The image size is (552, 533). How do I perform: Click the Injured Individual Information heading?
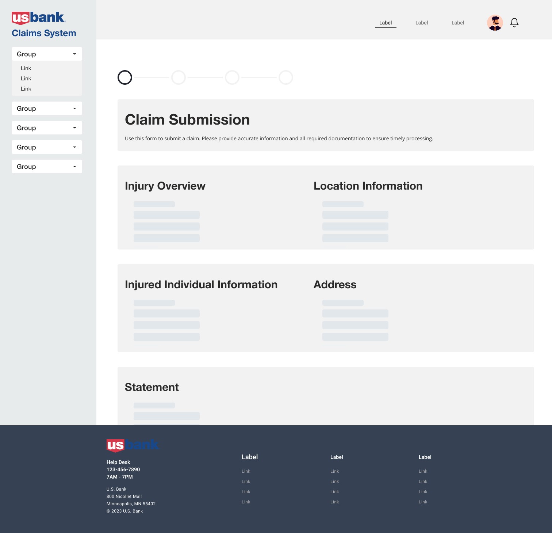(x=201, y=285)
